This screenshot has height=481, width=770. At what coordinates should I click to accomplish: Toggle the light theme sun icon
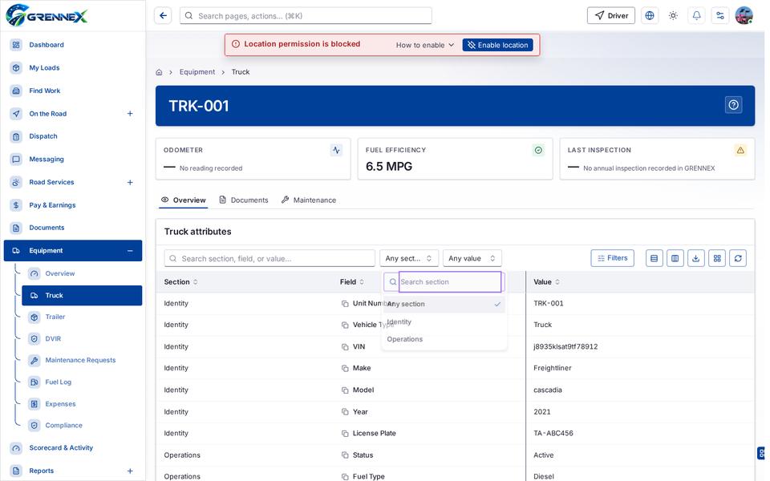[673, 16]
